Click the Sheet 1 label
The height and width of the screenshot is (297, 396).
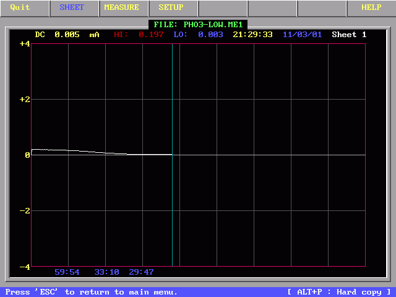click(349, 35)
